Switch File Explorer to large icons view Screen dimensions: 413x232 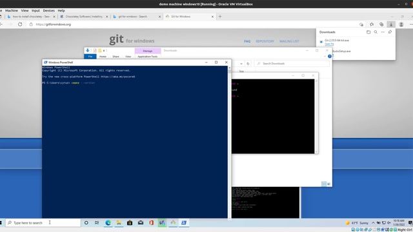tap(328, 184)
